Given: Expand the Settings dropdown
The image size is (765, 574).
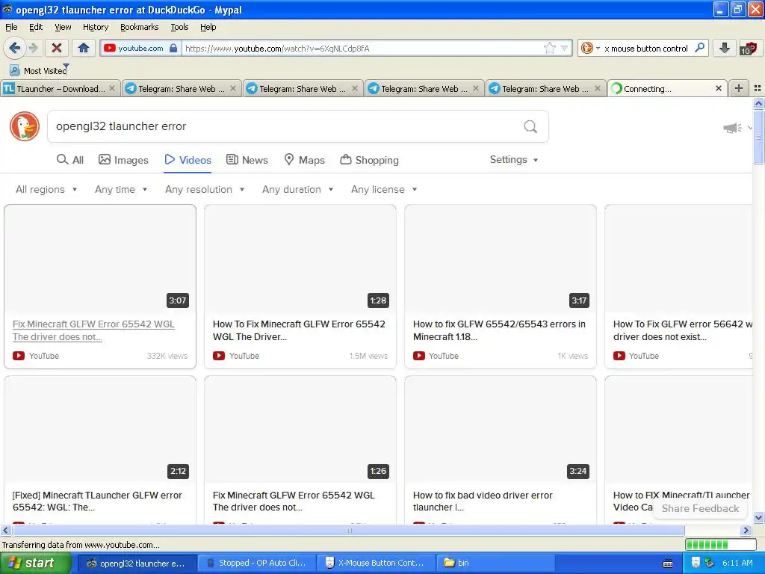Looking at the screenshot, I should click(x=514, y=160).
